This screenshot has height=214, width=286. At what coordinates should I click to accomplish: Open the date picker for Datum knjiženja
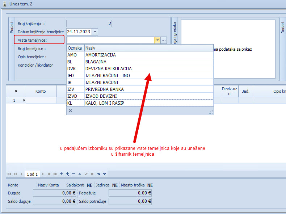point(95,32)
